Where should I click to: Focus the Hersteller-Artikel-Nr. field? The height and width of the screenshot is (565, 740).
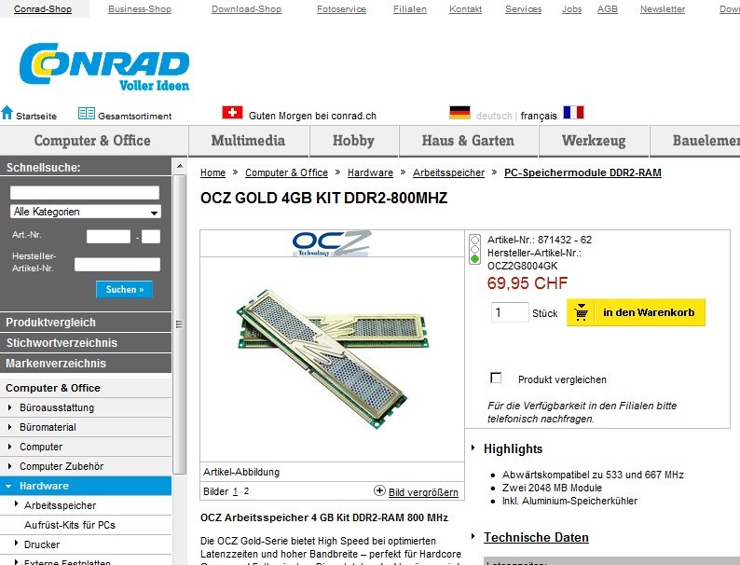tap(117, 265)
